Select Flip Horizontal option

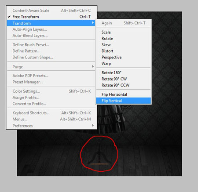pos(123,94)
